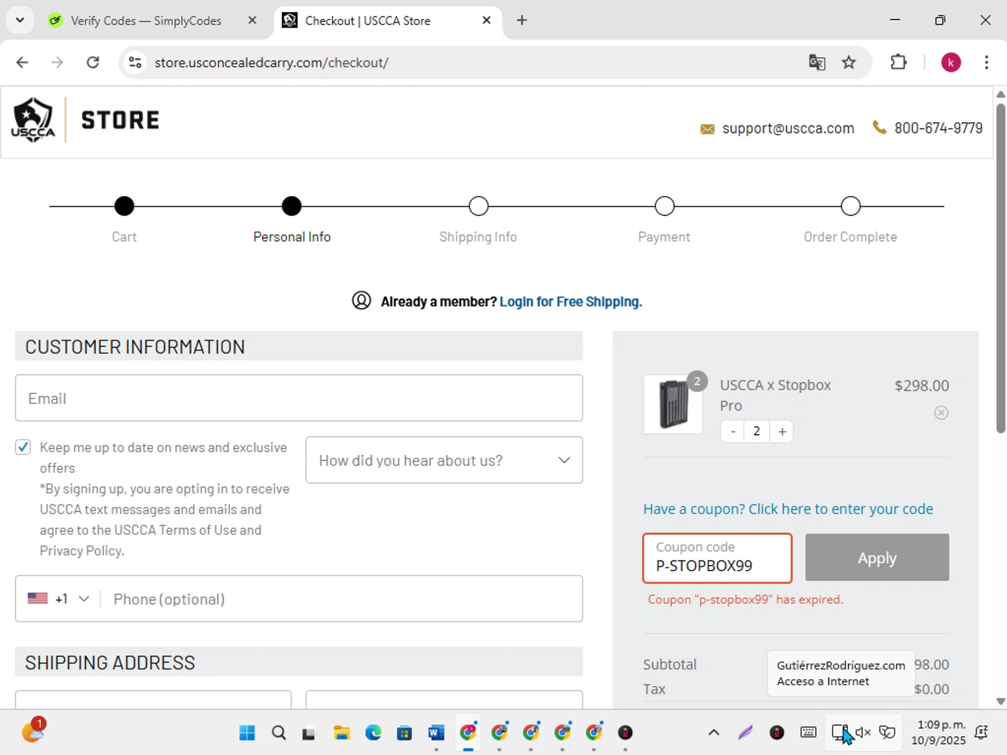Close the Verify Codes SimplyCodes tab
Screen dimensions: 1007x755
pyautogui.click(x=252, y=20)
